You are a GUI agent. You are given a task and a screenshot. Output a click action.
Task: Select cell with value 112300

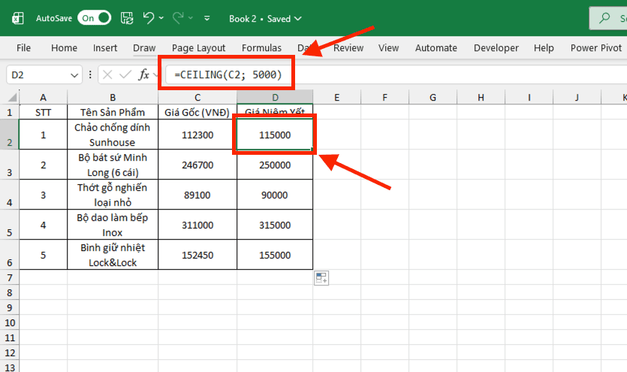(197, 135)
